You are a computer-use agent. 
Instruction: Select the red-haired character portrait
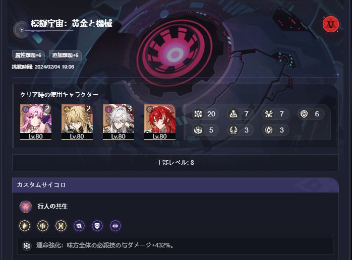click(160, 122)
